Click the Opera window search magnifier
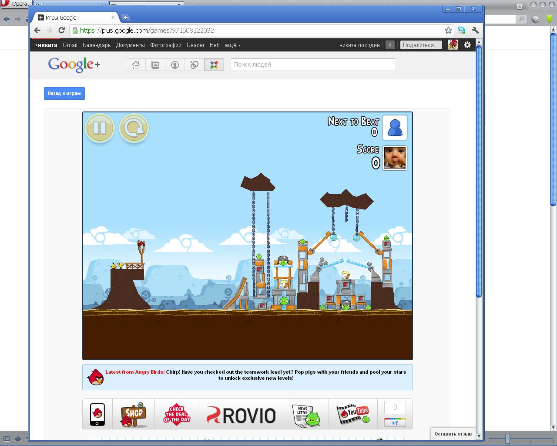The image size is (557, 446). 521,19
